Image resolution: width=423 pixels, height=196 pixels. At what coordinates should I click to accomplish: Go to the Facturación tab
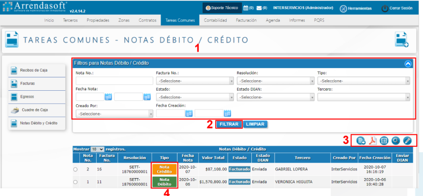pyautogui.click(x=247, y=20)
